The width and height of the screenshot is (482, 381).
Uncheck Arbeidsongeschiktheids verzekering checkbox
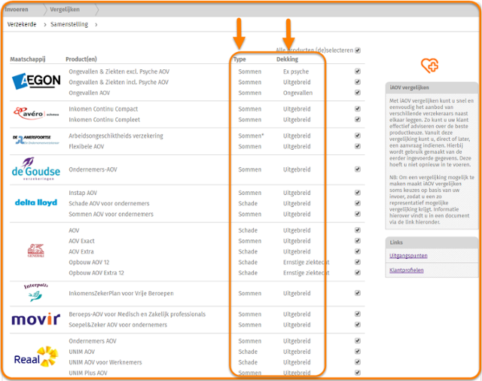358,136
